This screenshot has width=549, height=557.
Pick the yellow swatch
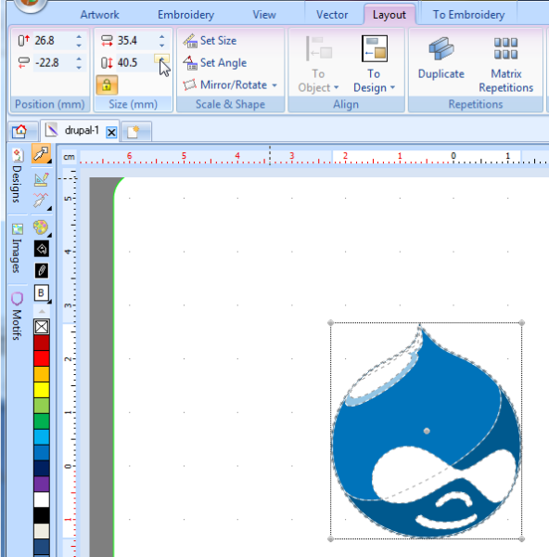coord(42,390)
